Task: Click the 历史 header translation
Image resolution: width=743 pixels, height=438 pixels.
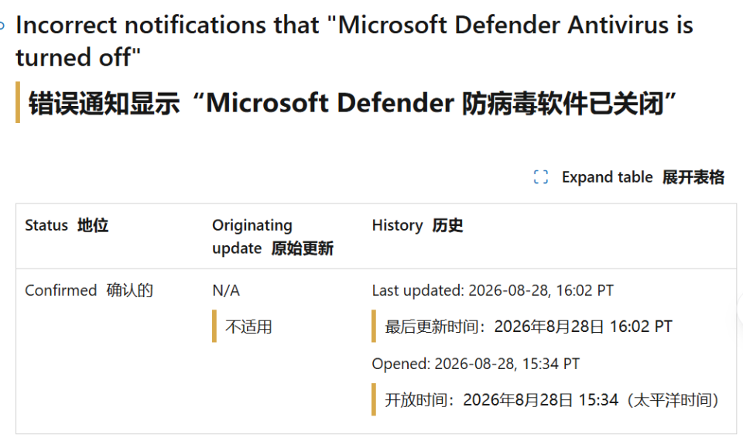Action: coord(447,225)
